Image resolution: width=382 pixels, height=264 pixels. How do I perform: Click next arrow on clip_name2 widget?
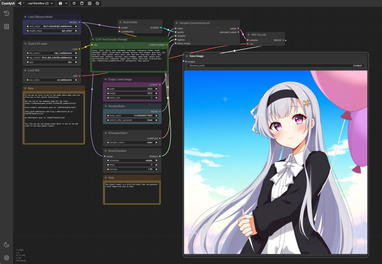point(76,58)
